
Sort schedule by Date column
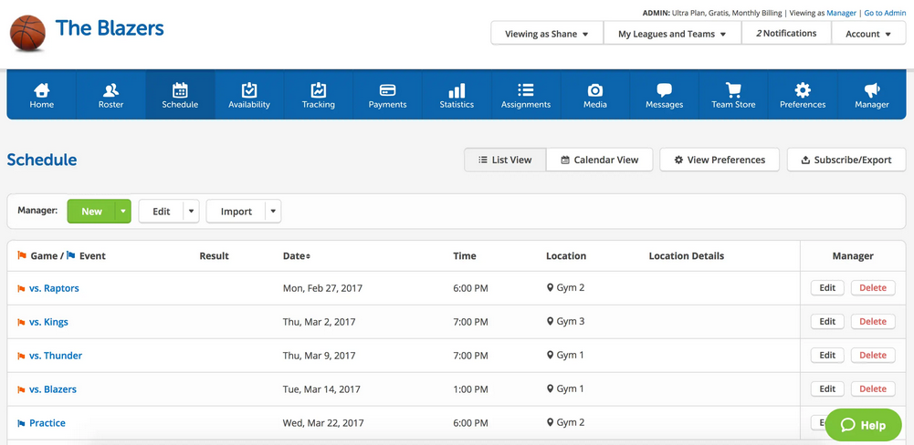[297, 255]
